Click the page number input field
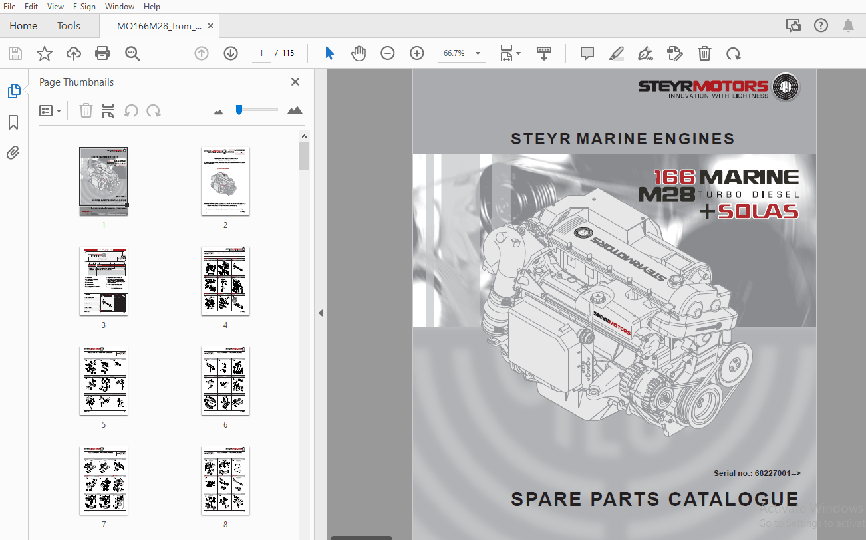Viewport: 866px width, 540px height. tap(261, 53)
